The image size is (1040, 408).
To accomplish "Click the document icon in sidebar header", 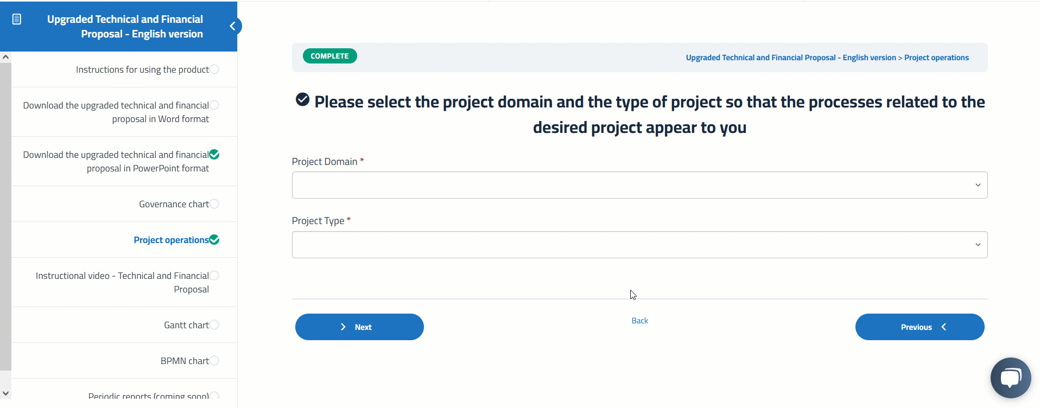I will (17, 20).
